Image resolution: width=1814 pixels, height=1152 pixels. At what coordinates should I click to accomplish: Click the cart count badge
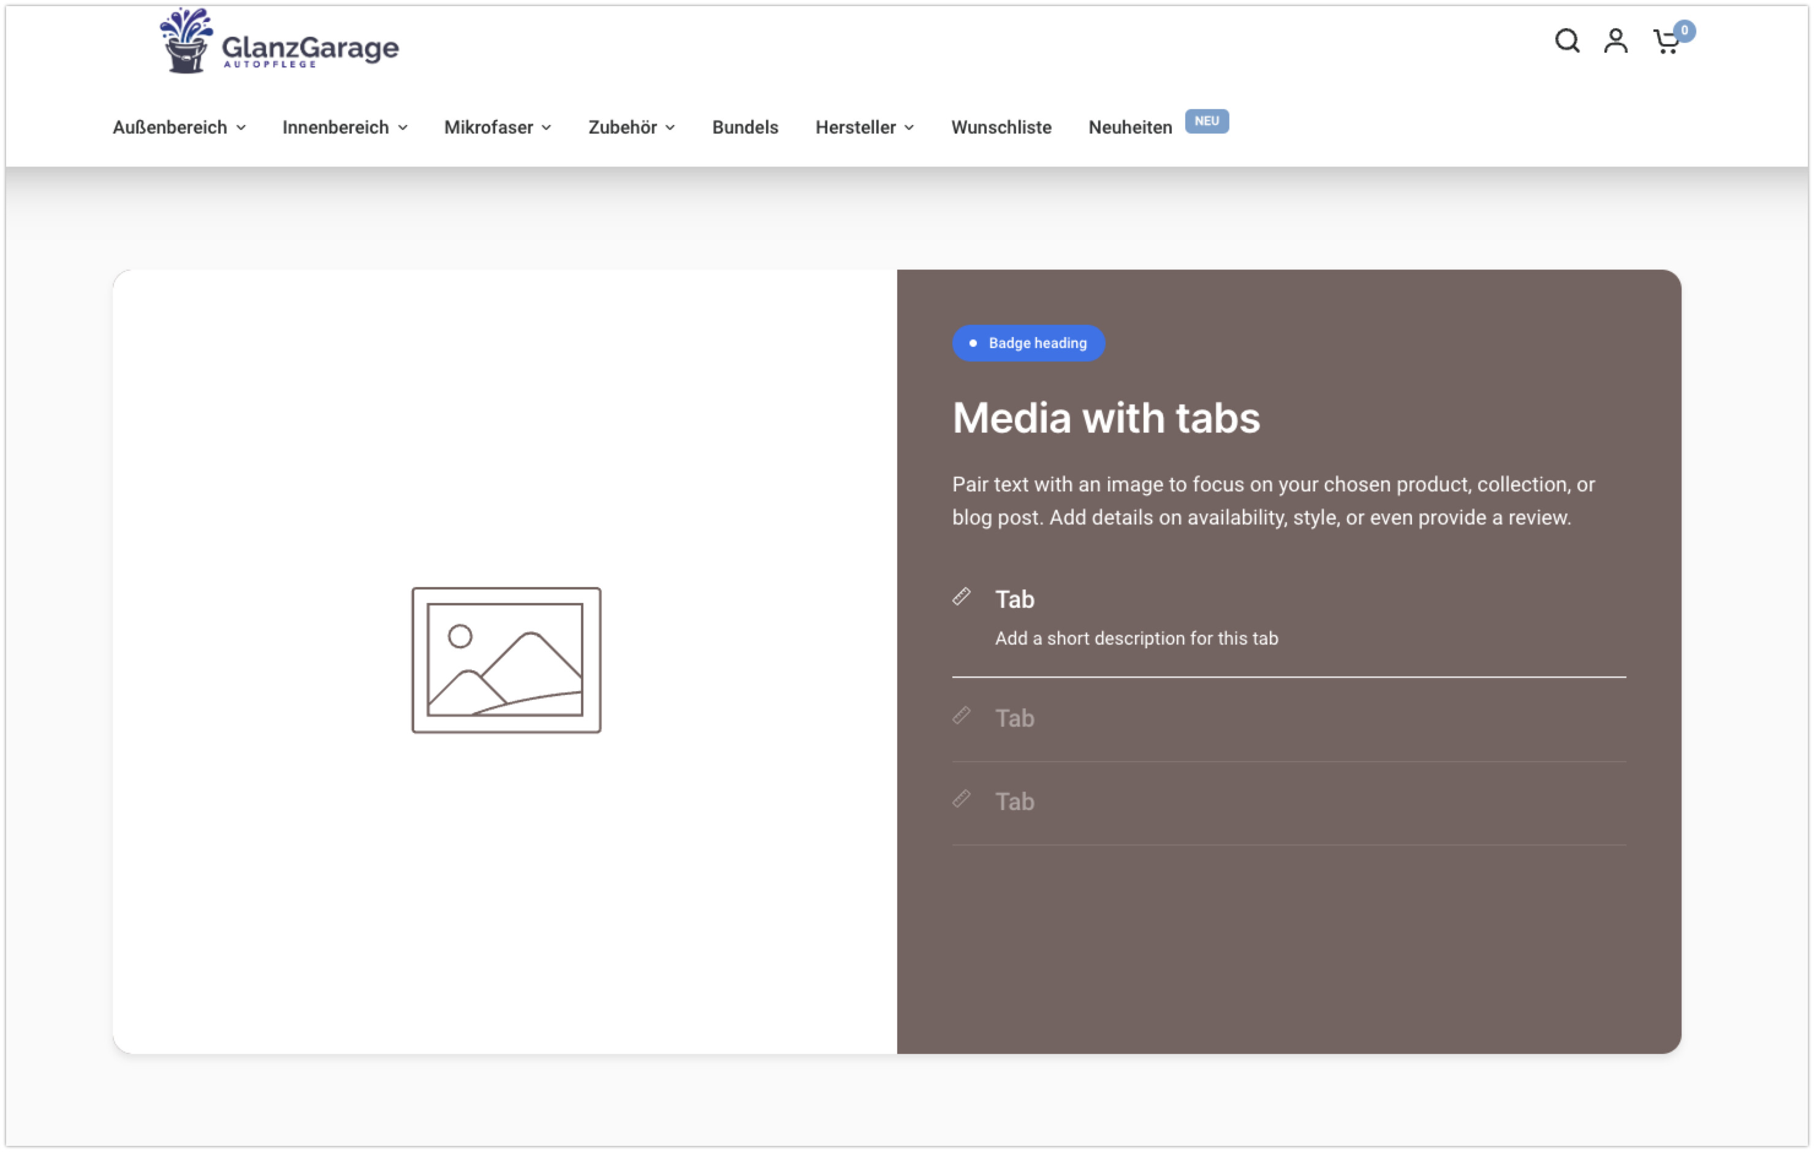click(1685, 31)
